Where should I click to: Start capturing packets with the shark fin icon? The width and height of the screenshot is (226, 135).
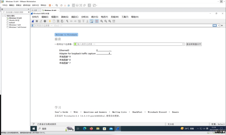33,21
